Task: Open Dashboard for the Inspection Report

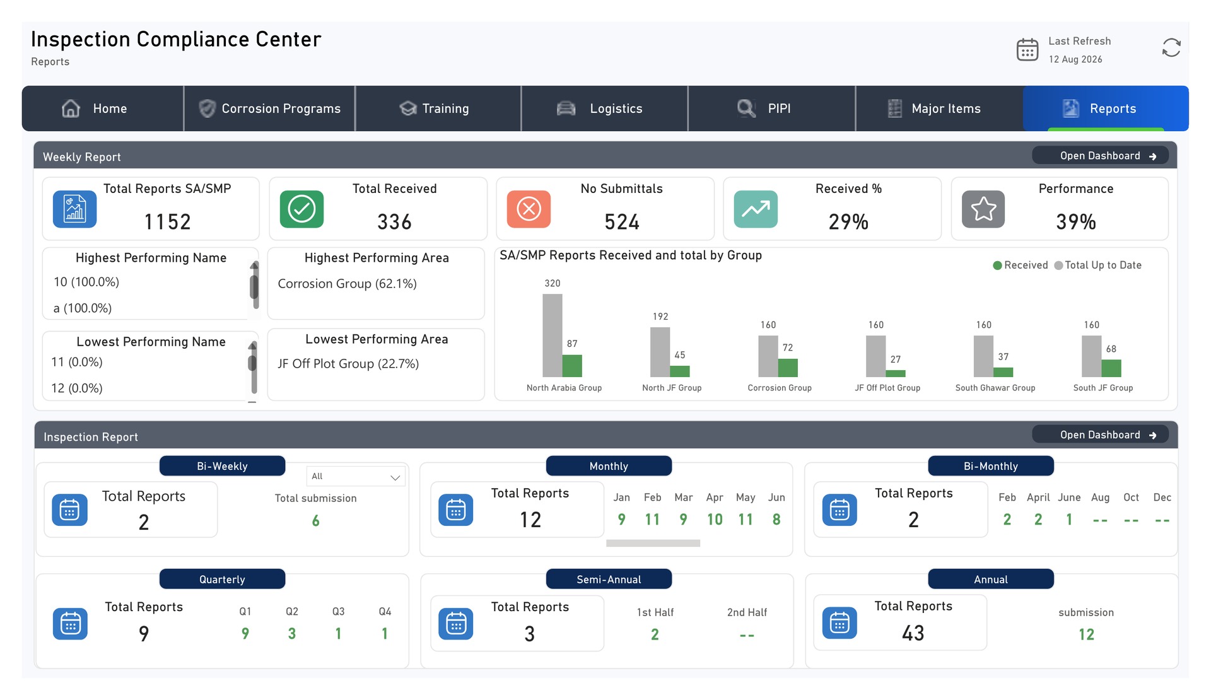Action: tap(1100, 435)
